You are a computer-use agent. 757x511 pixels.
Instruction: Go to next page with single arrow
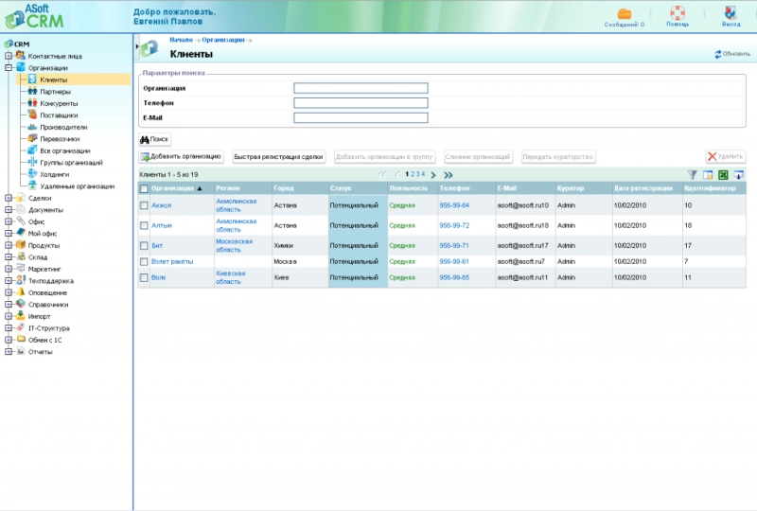coord(433,175)
